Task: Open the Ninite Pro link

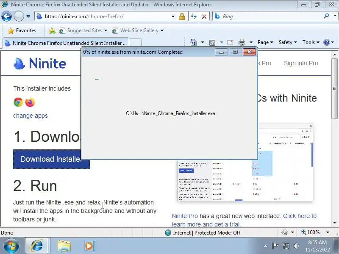Action: coord(185,216)
